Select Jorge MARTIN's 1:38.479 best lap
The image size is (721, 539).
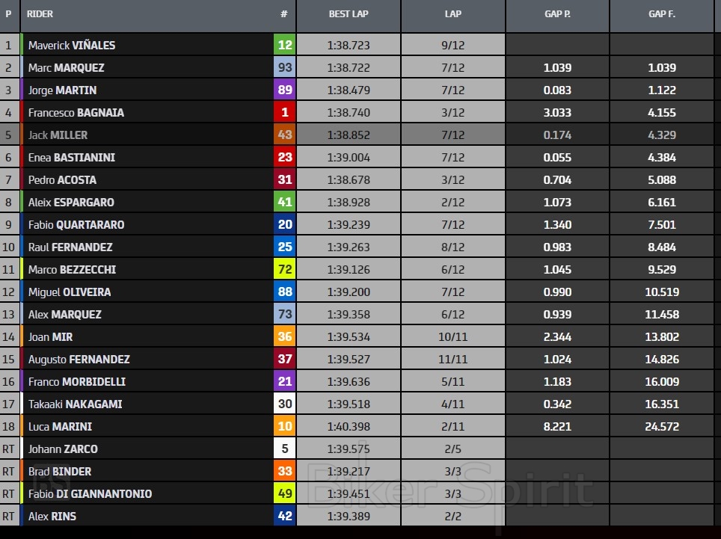pos(348,90)
